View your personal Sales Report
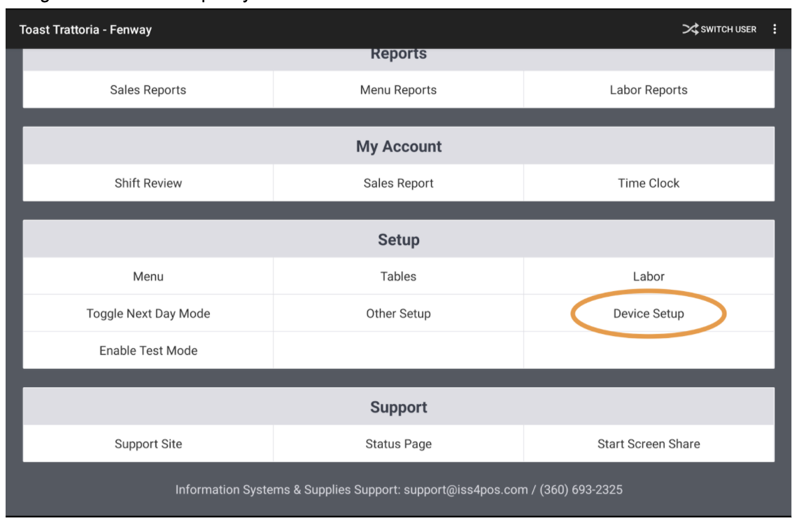The width and height of the screenshot is (799, 525). (x=399, y=180)
